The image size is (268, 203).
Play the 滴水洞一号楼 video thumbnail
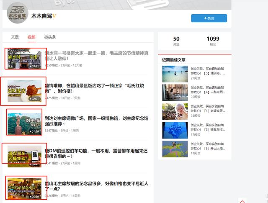[x=24, y=59]
